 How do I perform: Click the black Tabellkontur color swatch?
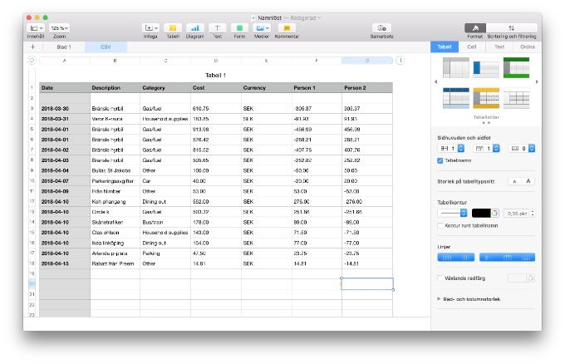[x=481, y=213]
